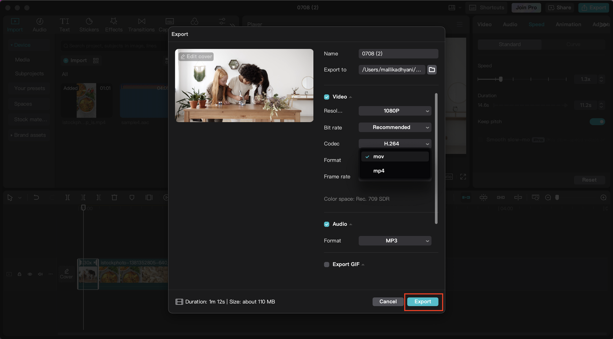Open the layout switcher icon in title bar
The image size is (613, 339).
[x=452, y=8]
